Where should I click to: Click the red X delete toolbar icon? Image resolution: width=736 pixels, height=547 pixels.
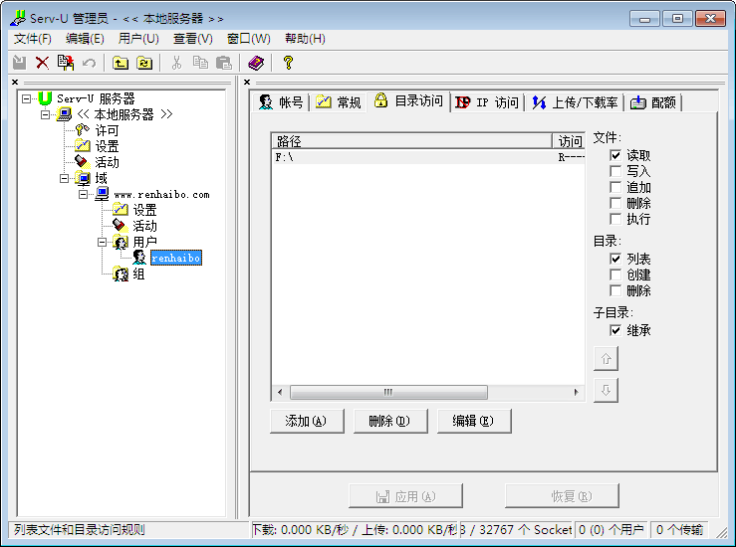(42, 63)
